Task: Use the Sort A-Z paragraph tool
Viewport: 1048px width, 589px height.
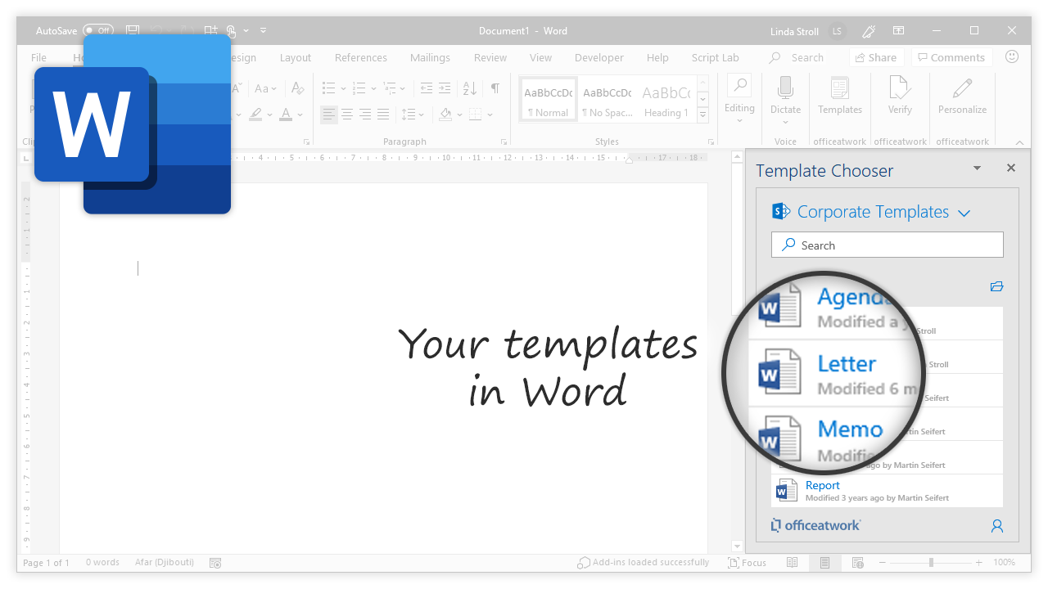Action: tap(469, 88)
